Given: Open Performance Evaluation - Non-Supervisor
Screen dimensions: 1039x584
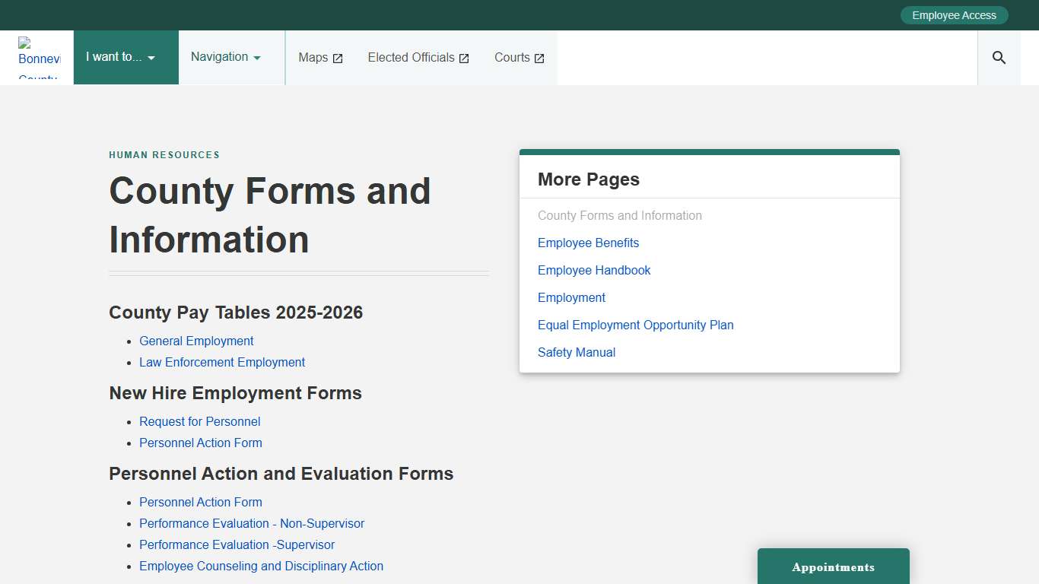Looking at the screenshot, I should [252, 523].
